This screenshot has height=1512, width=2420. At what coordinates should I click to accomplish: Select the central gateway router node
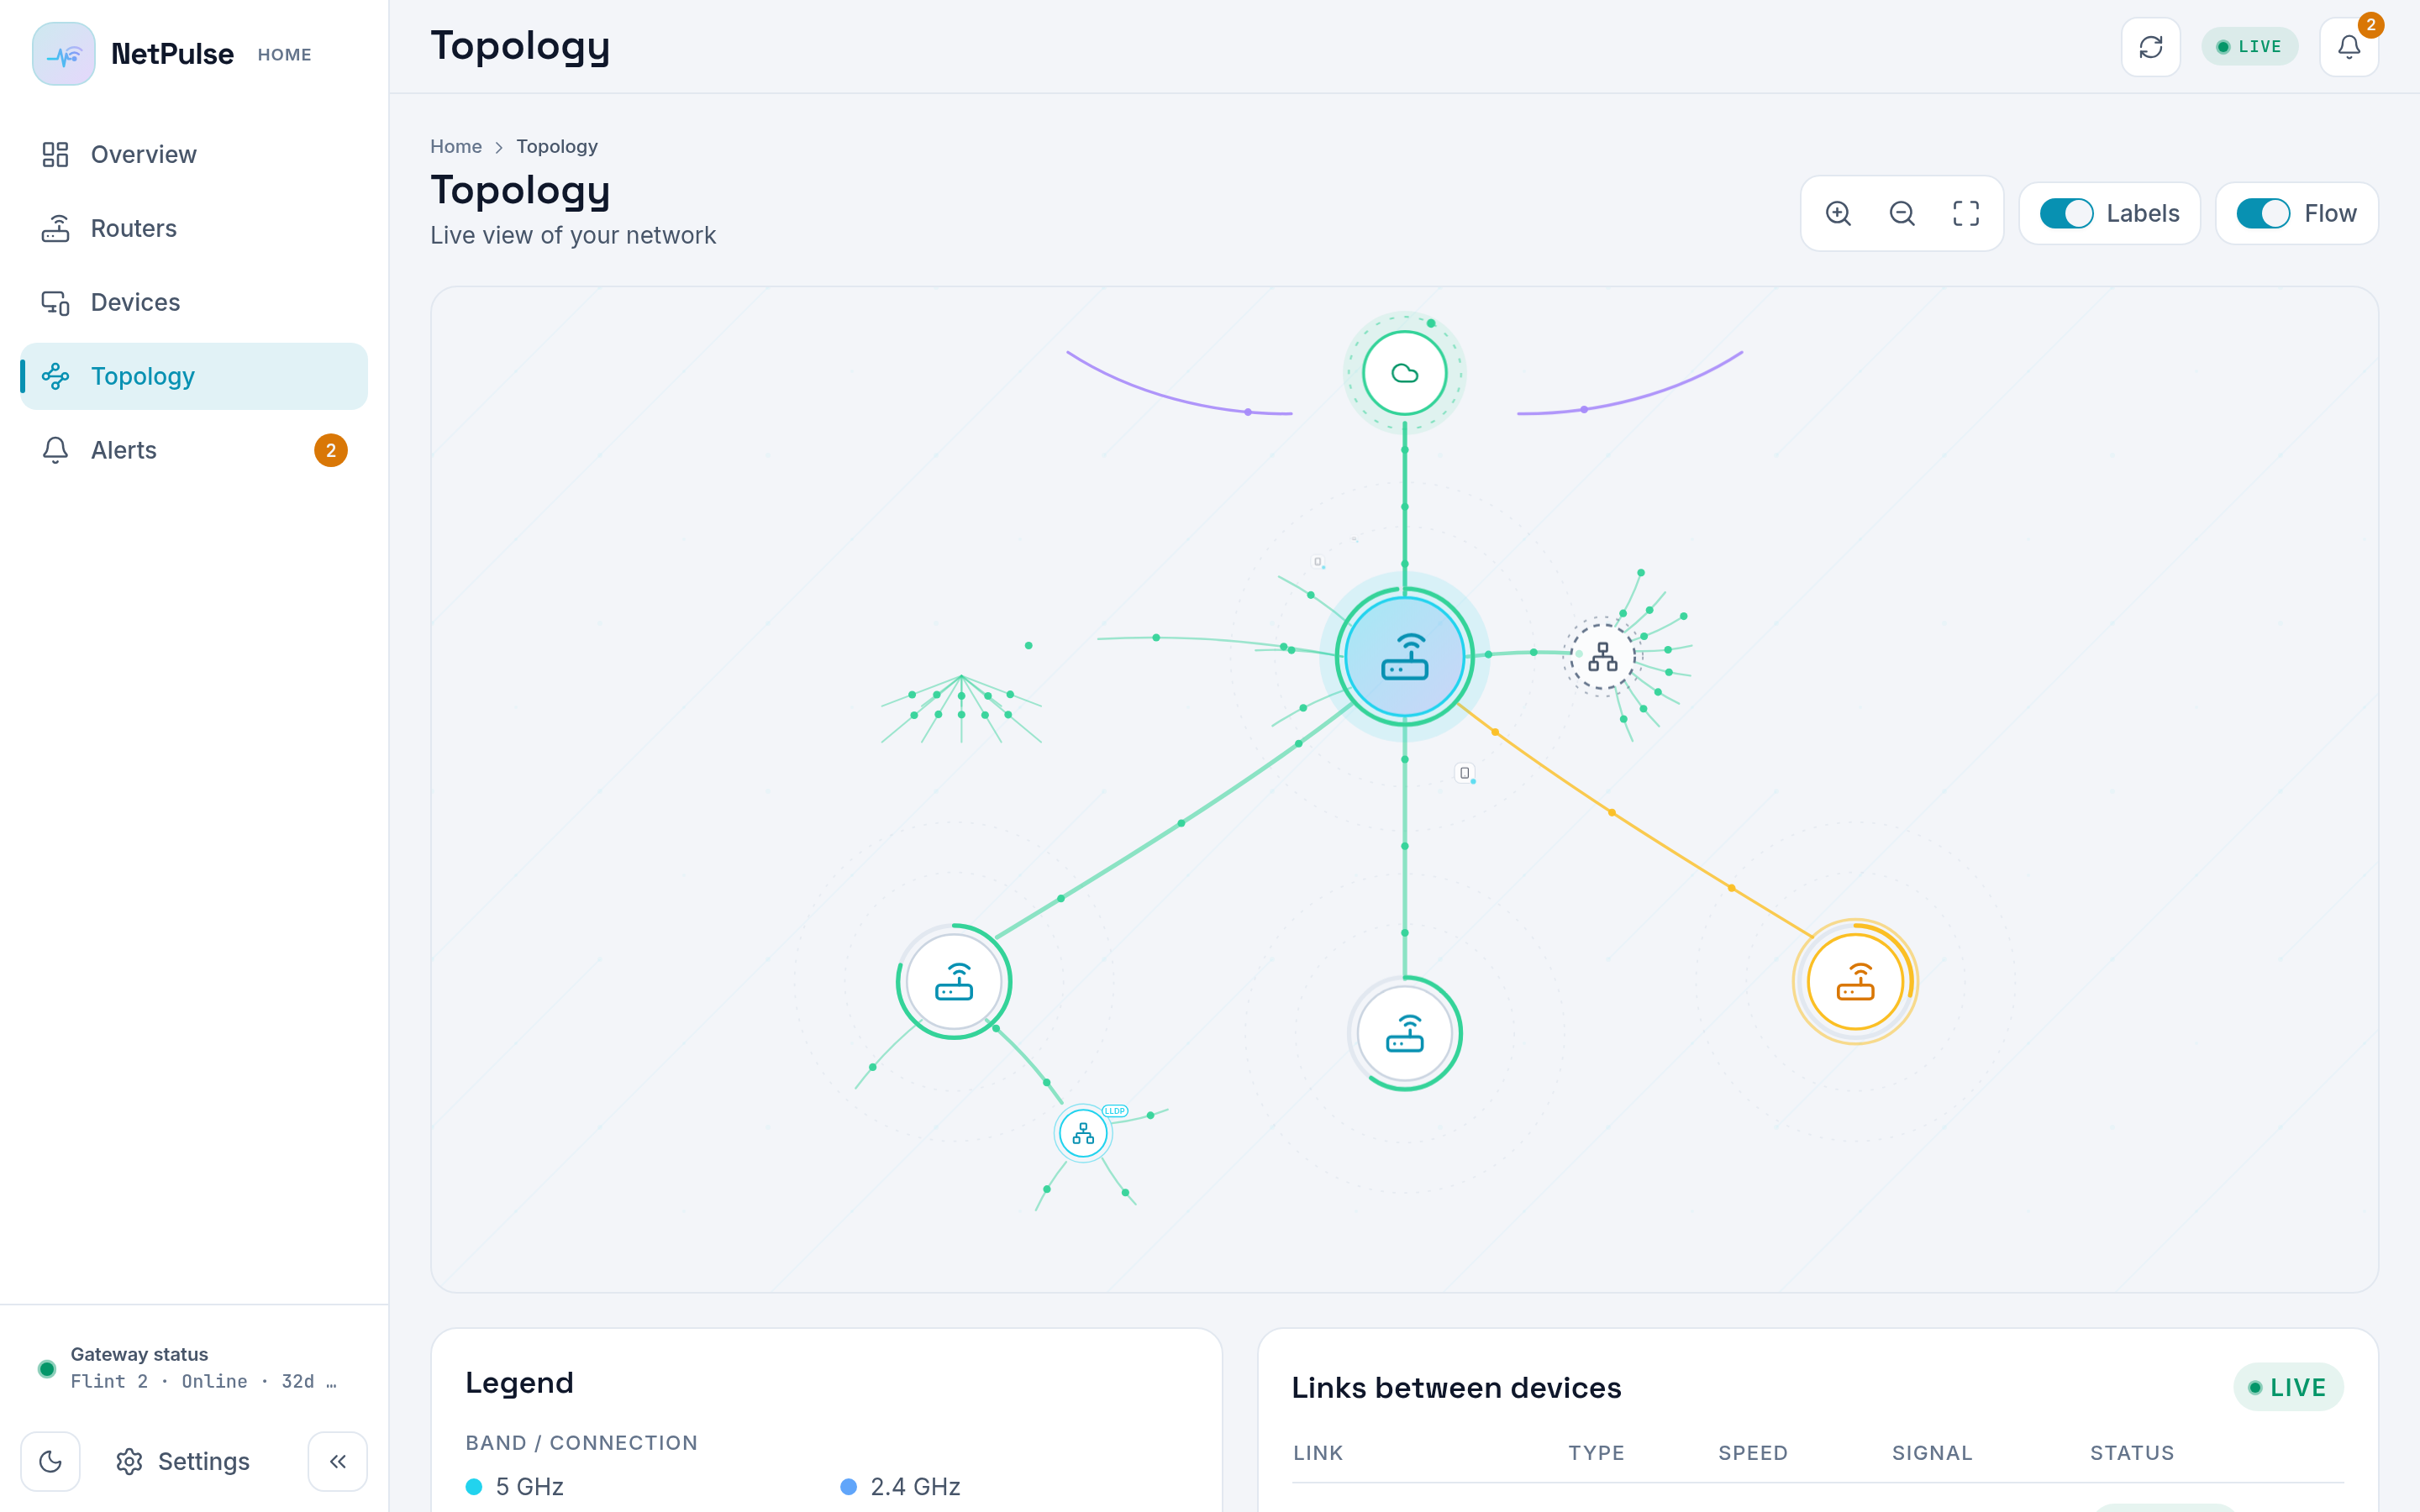[1404, 657]
